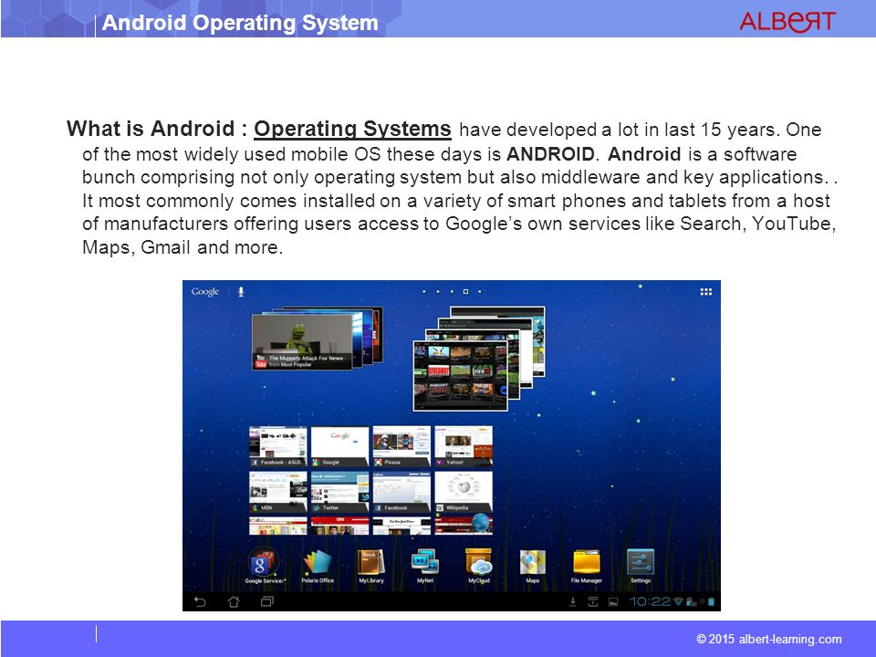The height and width of the screenshot is (657, 876).
Task: Open the MyNet app icon
Action: [425, 564]
